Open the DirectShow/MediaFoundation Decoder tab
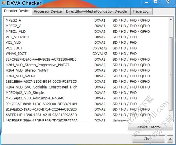The width and height of the screenshot is (176, 145). point(97,11)
